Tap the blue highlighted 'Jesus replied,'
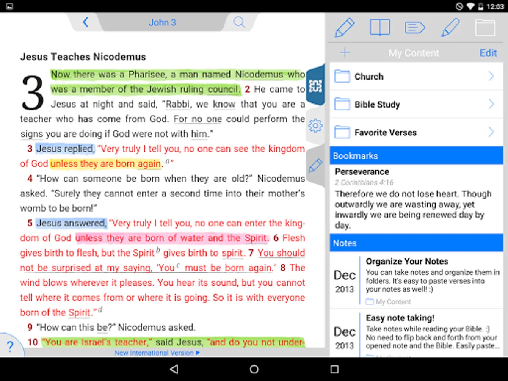The image size is (508, 381). coord(65,149)
